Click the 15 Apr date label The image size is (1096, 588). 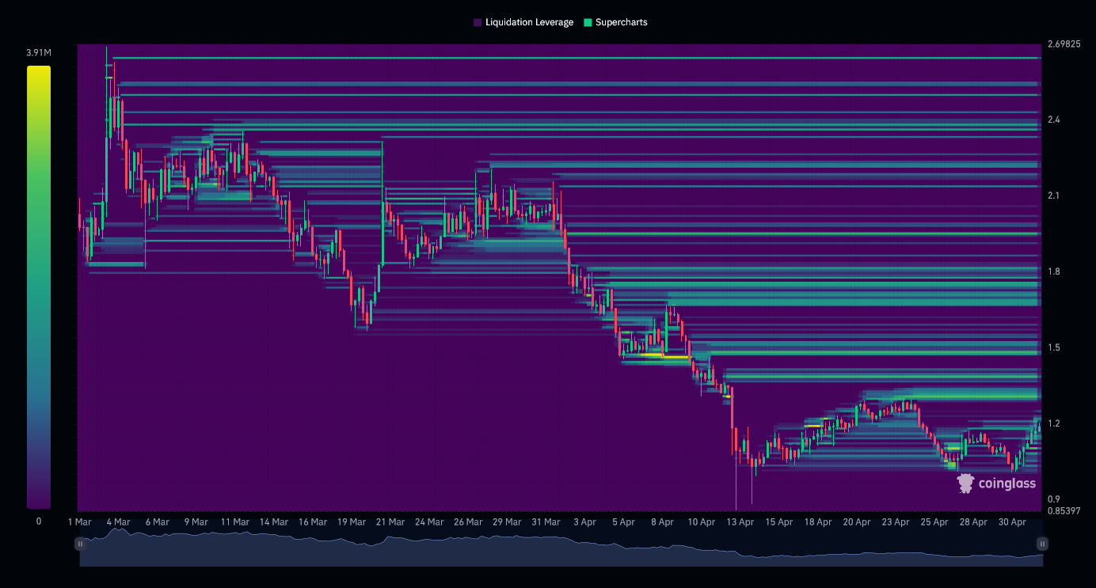pyautogui.click(x=779, y=522)
